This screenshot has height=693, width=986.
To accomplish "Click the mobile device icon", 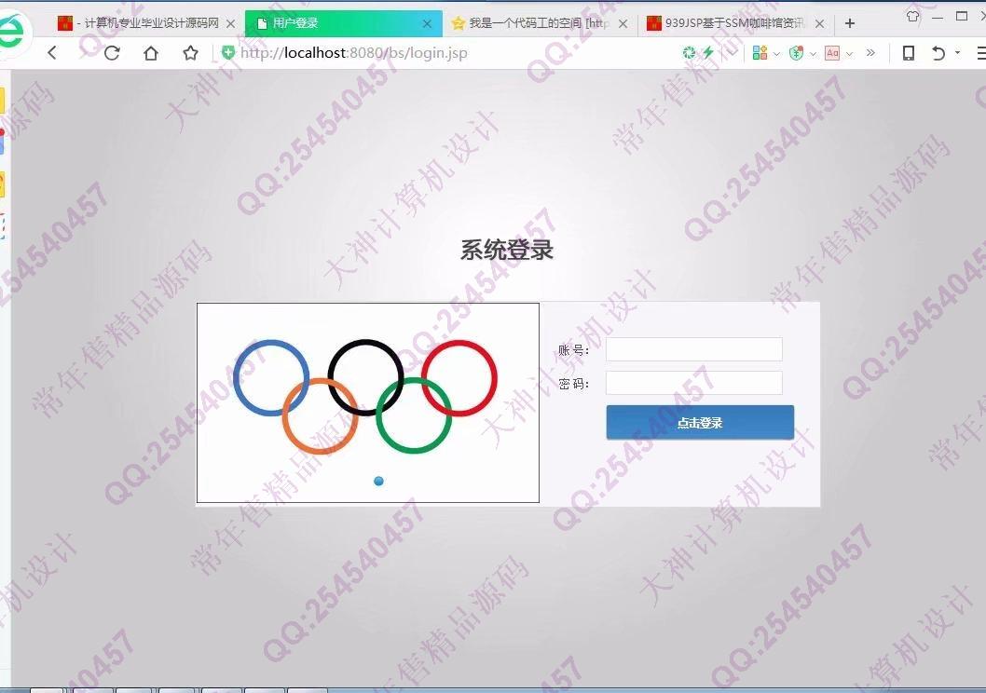I will pos(909,53).
